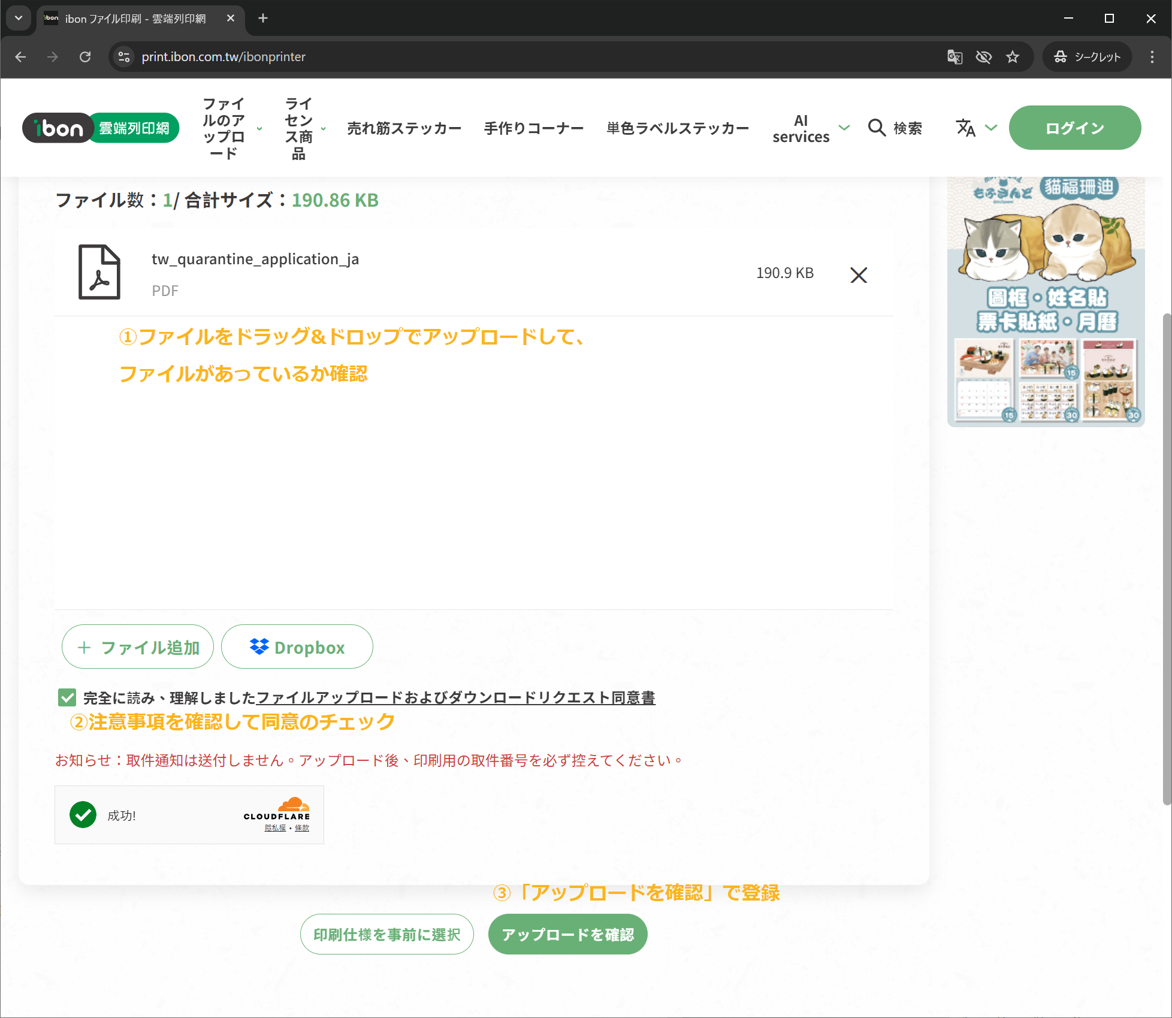This screenshot has height=1018, width=1172.
Task: Remove the tw_quarantine_application_ja file with the X
Action: [x=858, y=275]
